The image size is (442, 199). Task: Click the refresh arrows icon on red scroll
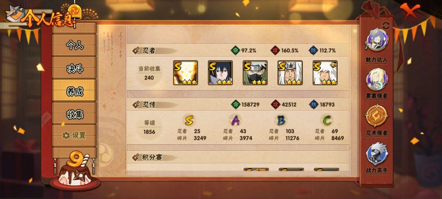(386, 25)
